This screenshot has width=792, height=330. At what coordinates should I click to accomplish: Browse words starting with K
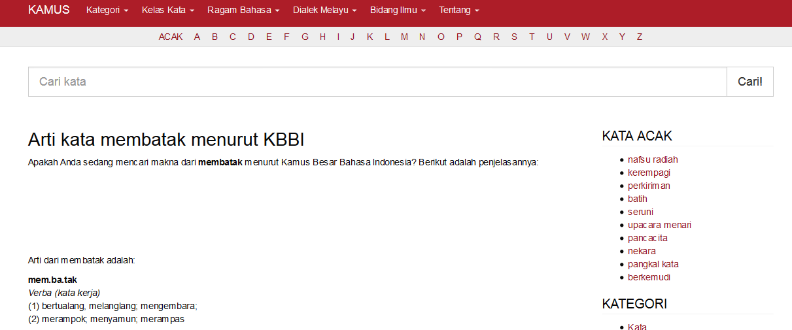[370, 37]
